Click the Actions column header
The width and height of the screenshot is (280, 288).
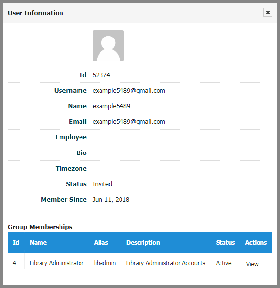click(256, 243)
